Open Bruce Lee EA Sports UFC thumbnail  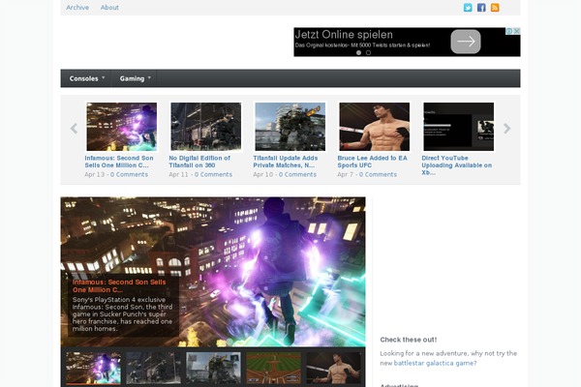pos(374,127)
